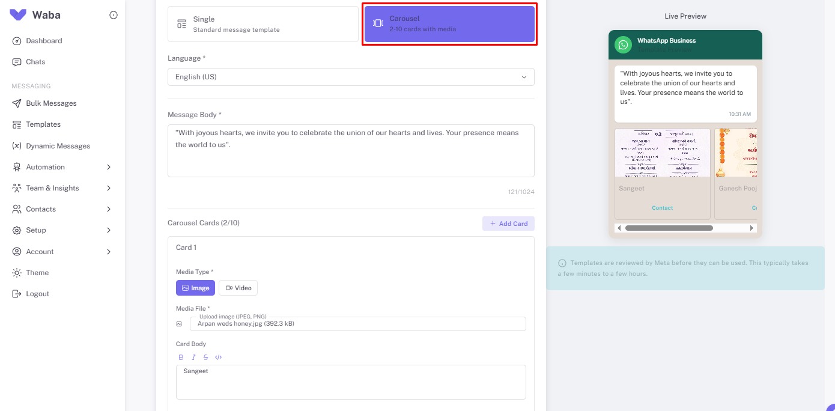Click the Dashboard icon in sidebar
The width and height of the screenshot is (835, 411).
pos(18,40)
